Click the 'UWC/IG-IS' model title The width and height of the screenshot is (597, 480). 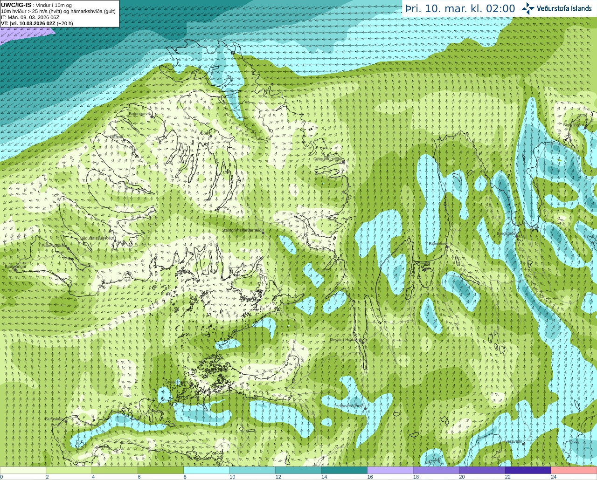click(x=16, y=5)
